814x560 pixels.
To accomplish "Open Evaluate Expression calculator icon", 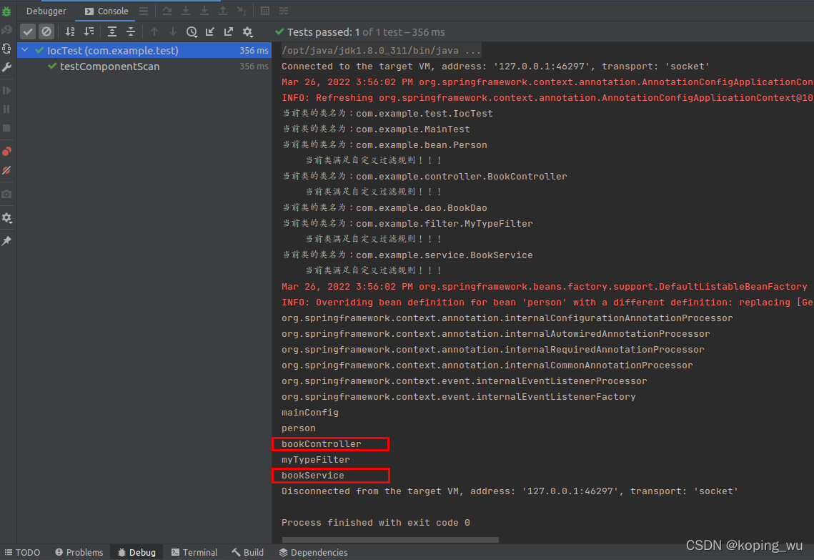I will 264,11.
